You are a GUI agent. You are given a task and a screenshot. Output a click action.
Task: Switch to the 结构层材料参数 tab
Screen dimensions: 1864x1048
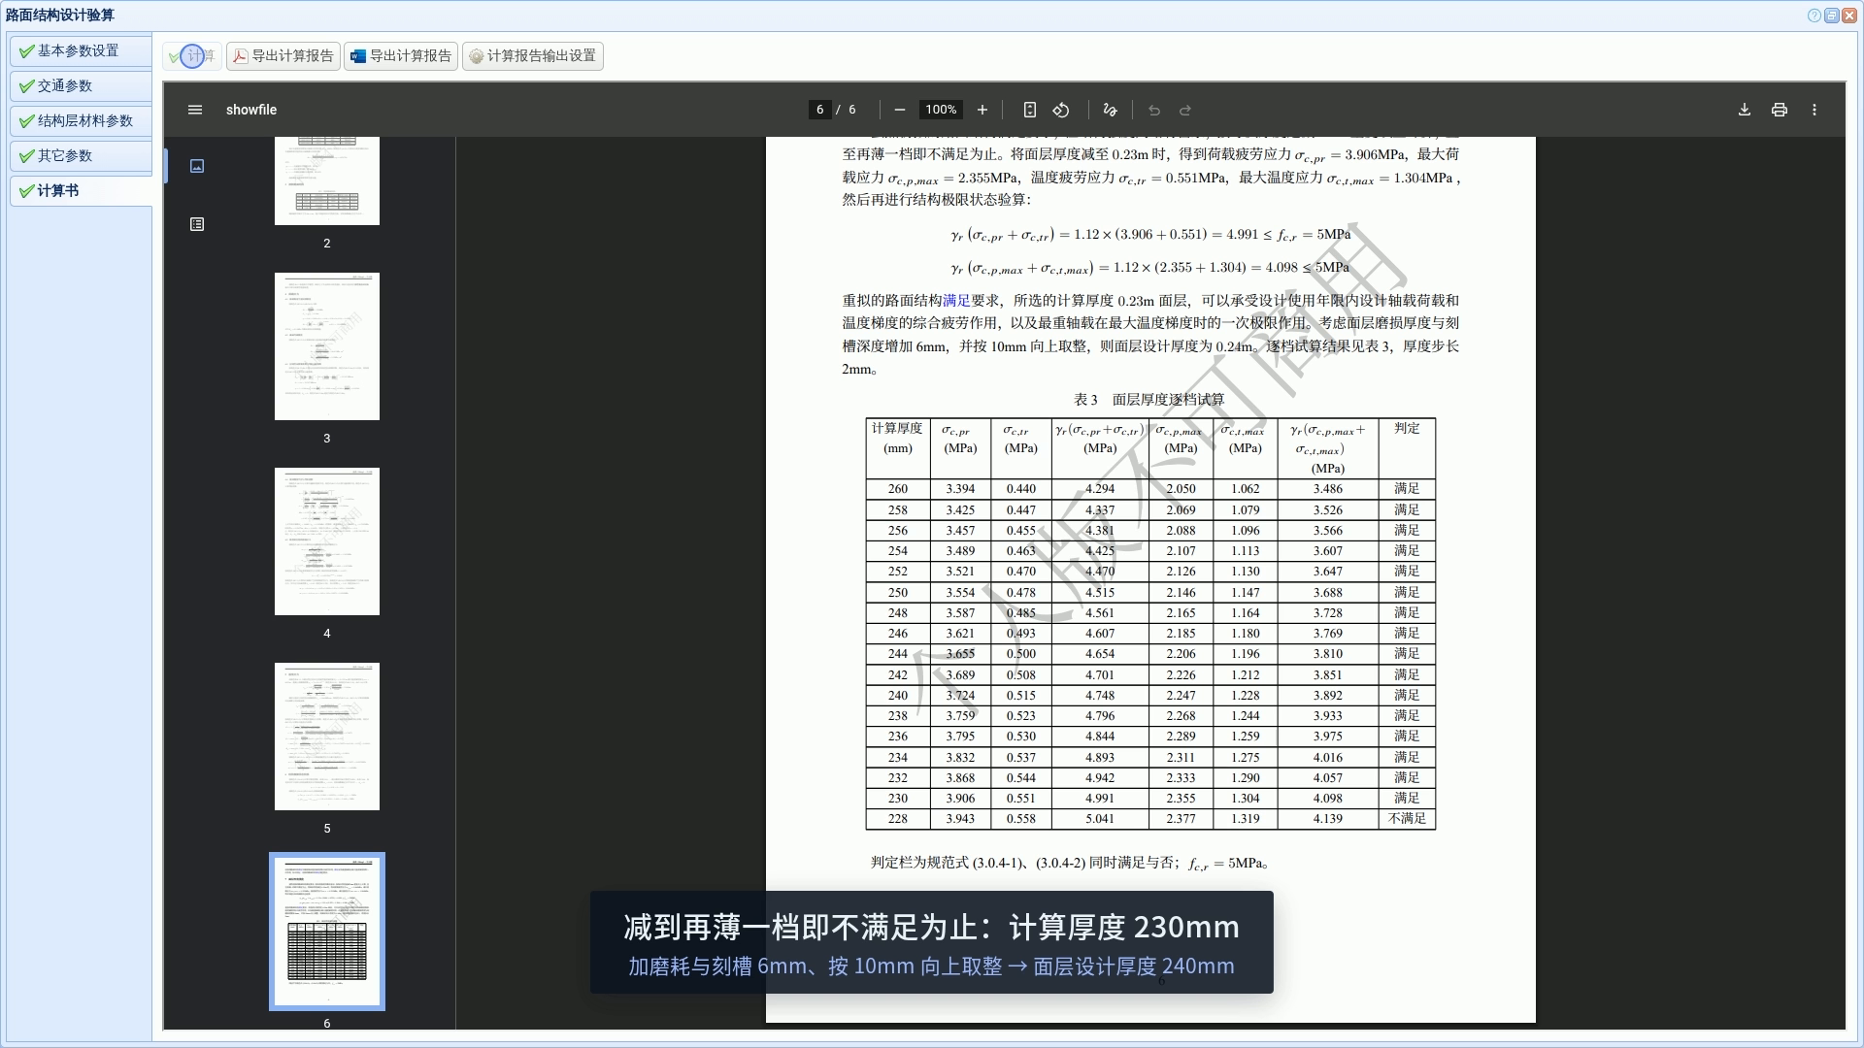pos(81,121)
